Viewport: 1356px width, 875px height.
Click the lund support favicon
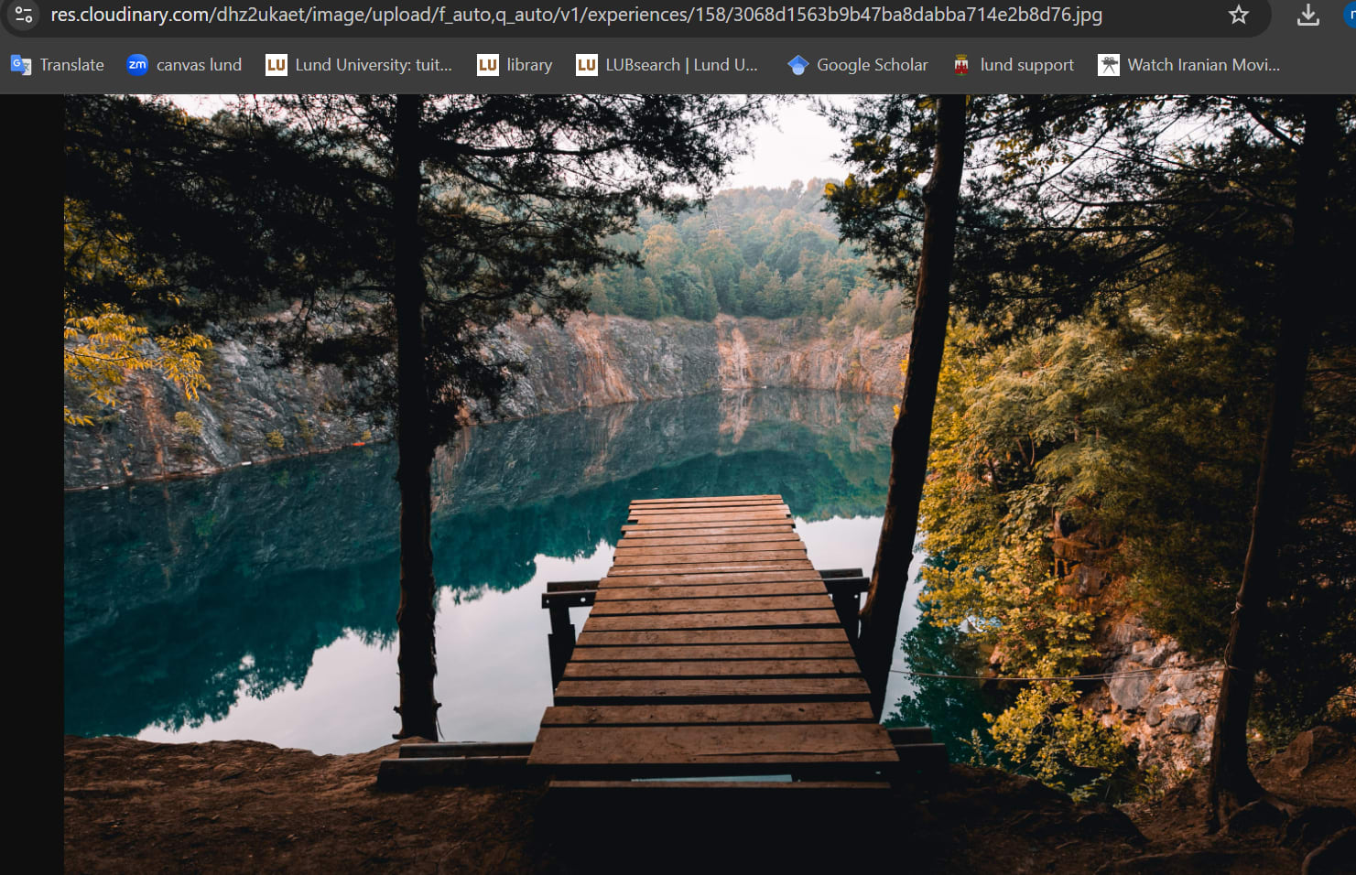961,65
